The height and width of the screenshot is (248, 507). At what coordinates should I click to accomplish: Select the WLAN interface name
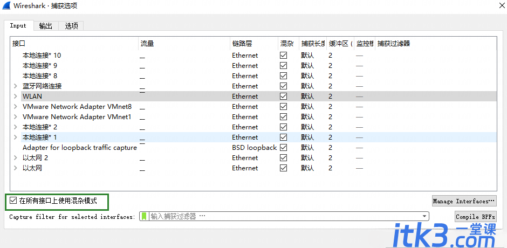pyautogui.click(x=32, y=97)
